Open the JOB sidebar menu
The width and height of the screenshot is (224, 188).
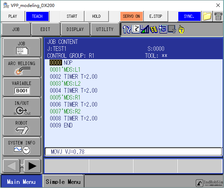(x=22, y=47)
